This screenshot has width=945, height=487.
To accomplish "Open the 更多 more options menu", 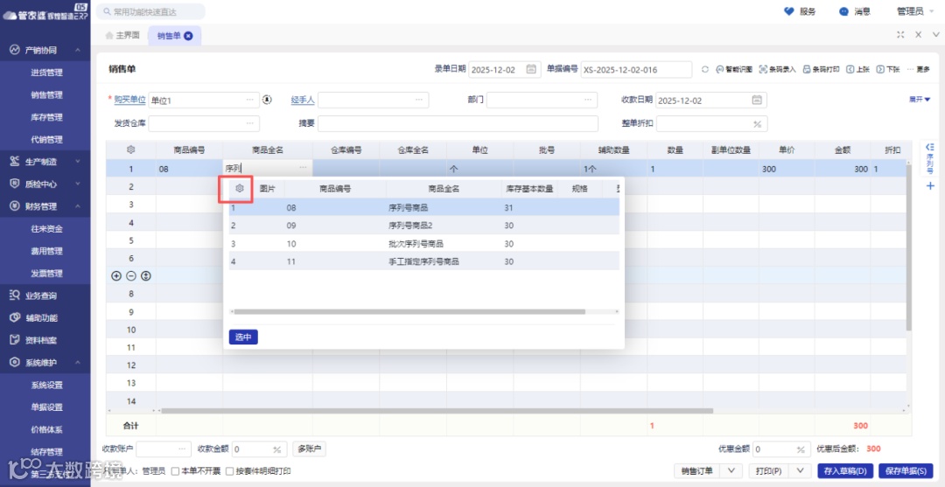I will (918, 69).
